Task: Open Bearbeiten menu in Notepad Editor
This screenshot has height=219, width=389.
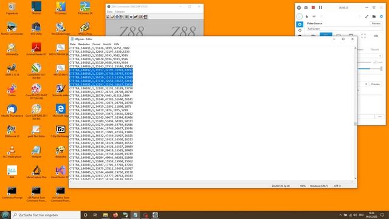Action: pyautogui.click(x=84, y=44)
